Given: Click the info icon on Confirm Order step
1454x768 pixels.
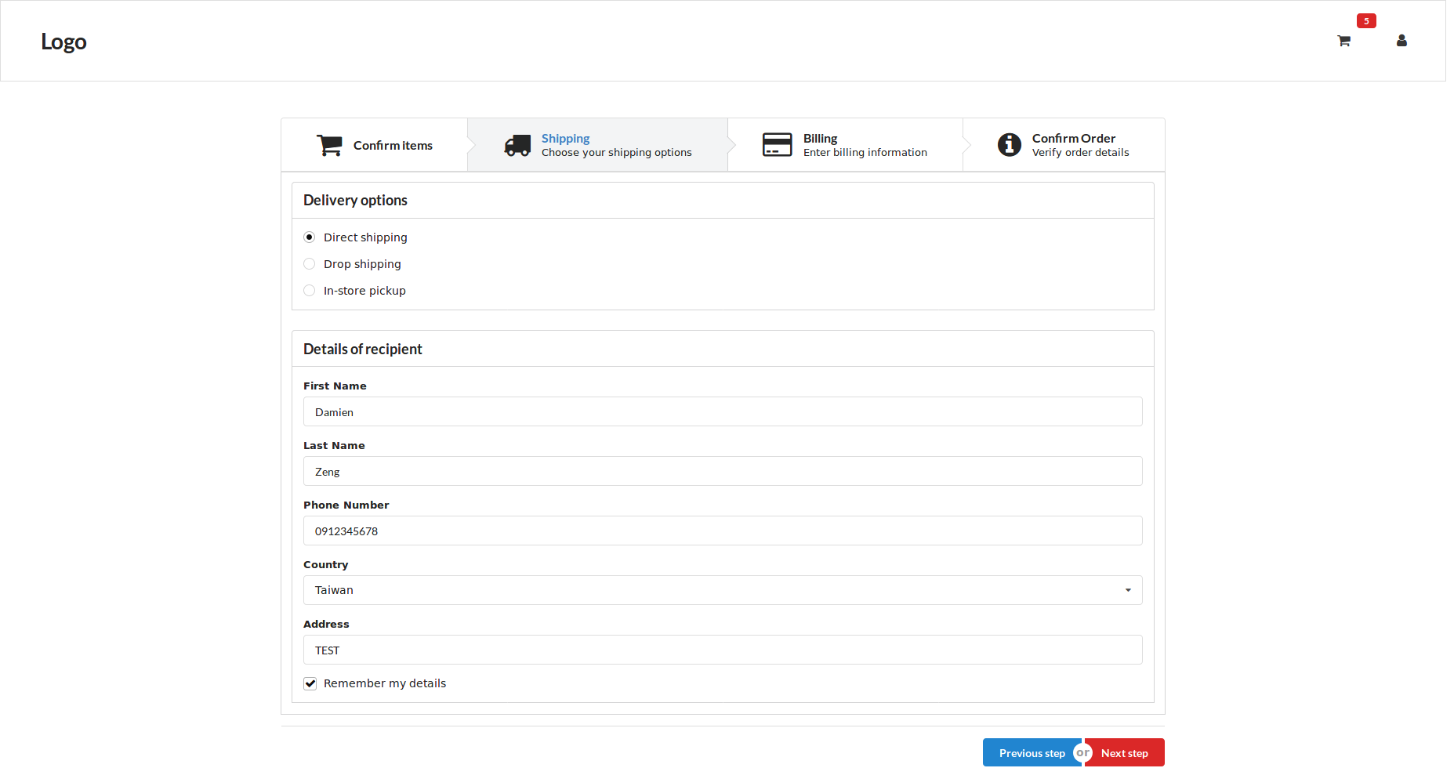Looking at the screenshot, I should pos(1009,144).
